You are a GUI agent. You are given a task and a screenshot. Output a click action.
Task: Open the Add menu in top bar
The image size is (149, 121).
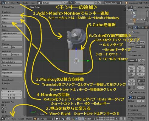click(x=18, y=3)
